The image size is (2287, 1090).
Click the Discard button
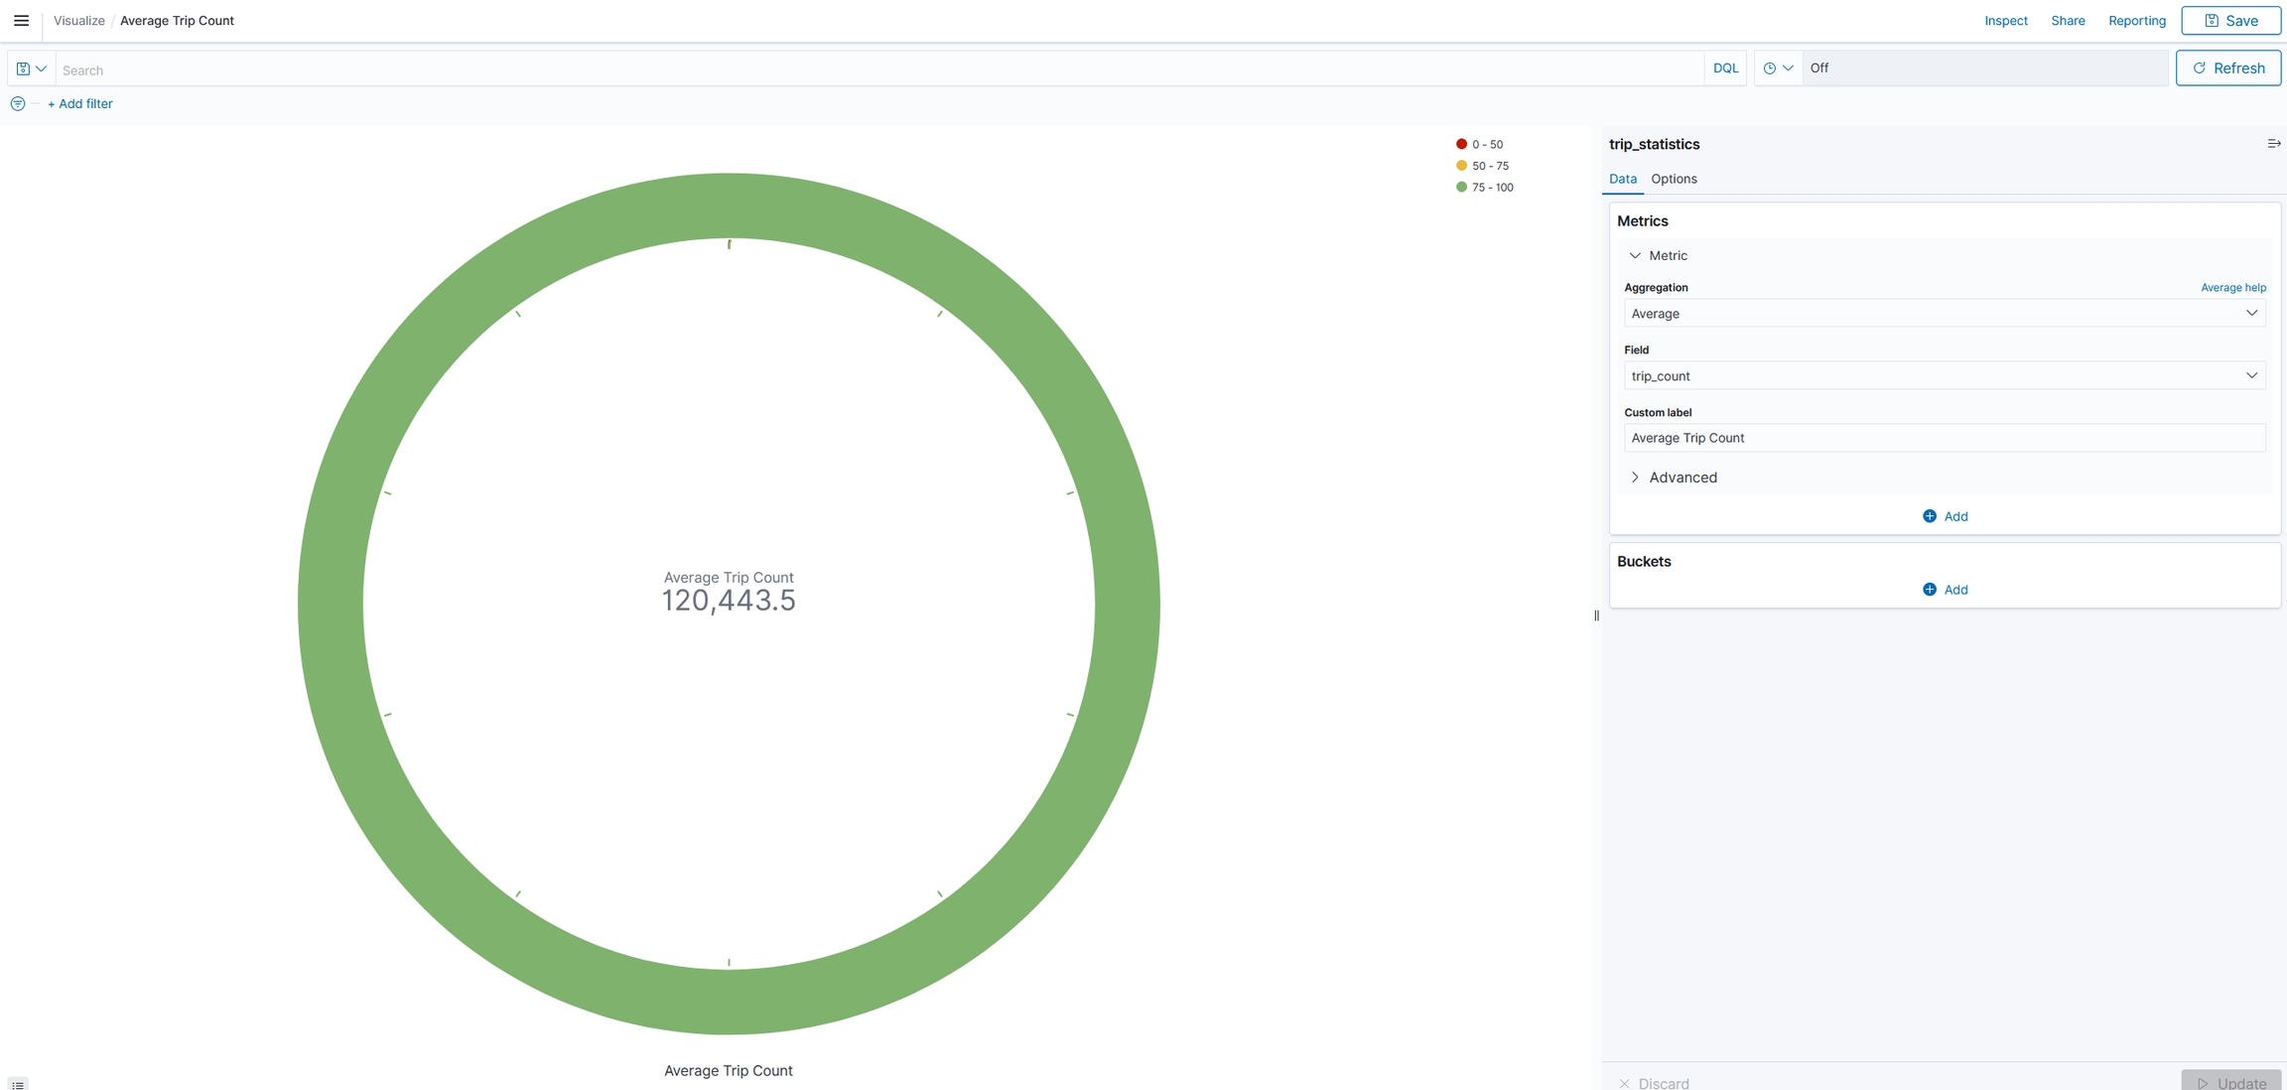[x=1654, y=1083]
